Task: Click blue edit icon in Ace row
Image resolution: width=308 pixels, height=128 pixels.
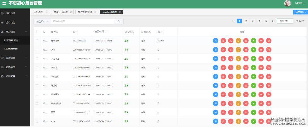Action: coord(216,121)
